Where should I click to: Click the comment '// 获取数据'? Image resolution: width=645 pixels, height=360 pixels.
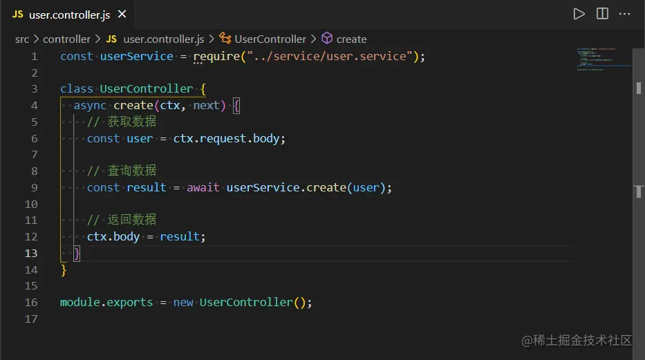pos(122,122)
